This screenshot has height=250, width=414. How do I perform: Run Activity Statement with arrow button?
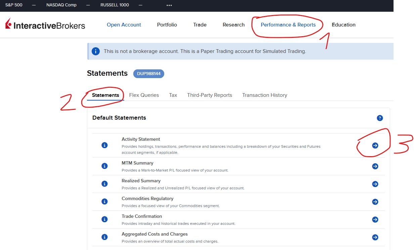click(375, 145)
